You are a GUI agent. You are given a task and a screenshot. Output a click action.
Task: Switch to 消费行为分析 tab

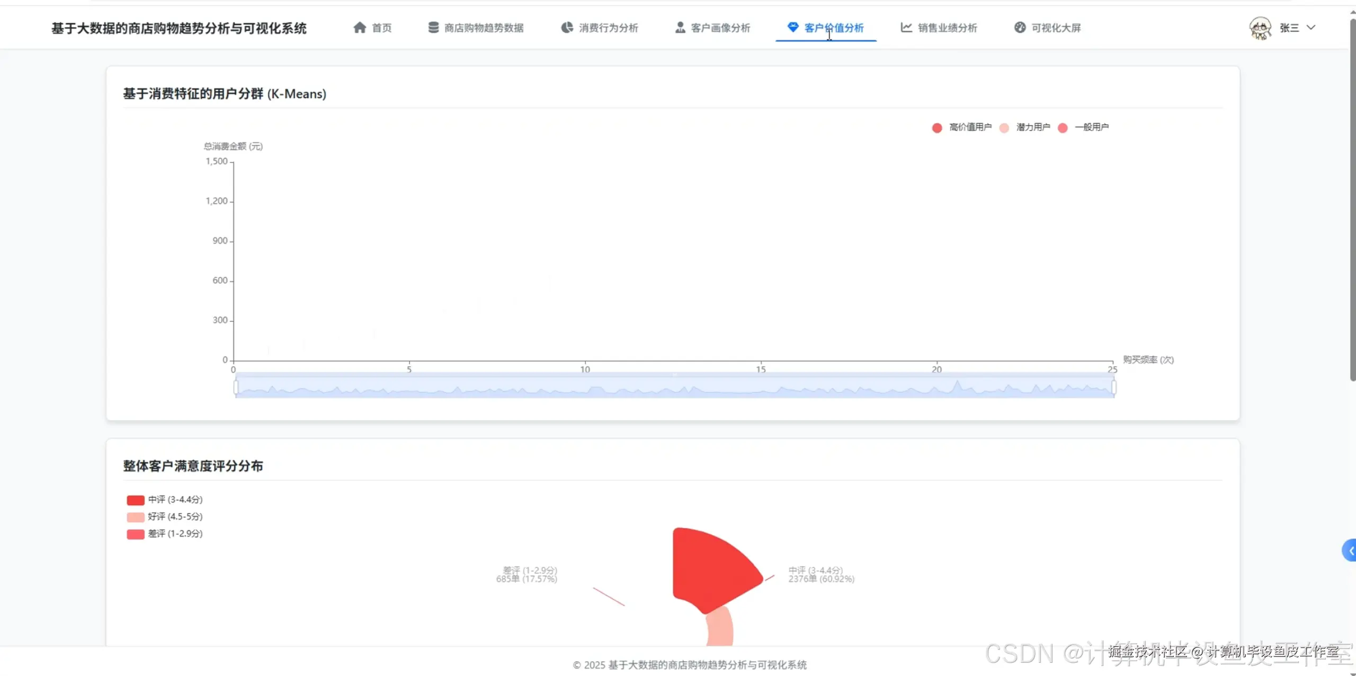[x=608, y=28]
